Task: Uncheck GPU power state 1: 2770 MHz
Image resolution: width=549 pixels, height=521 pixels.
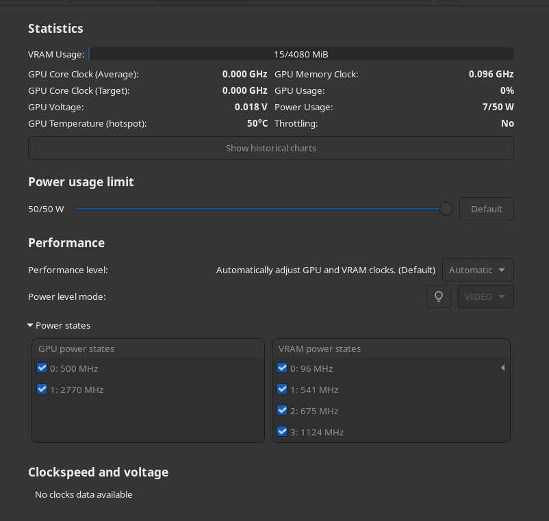Action: point(42,389)
